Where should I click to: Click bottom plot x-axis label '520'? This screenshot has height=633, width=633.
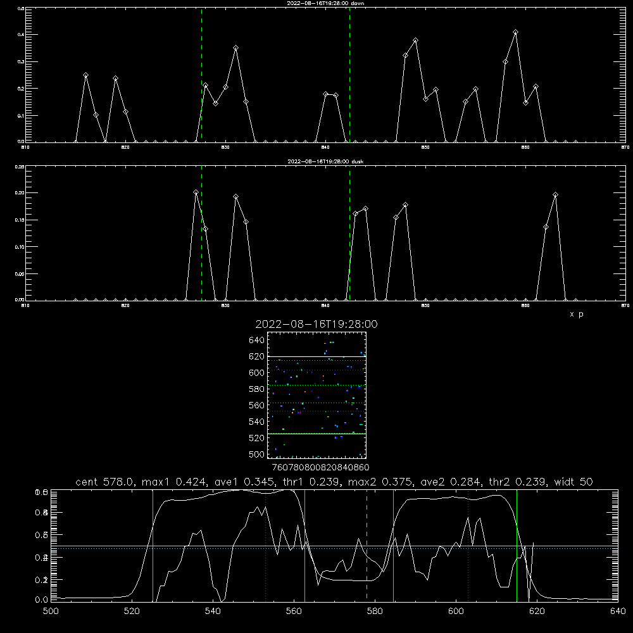[132, 611]
